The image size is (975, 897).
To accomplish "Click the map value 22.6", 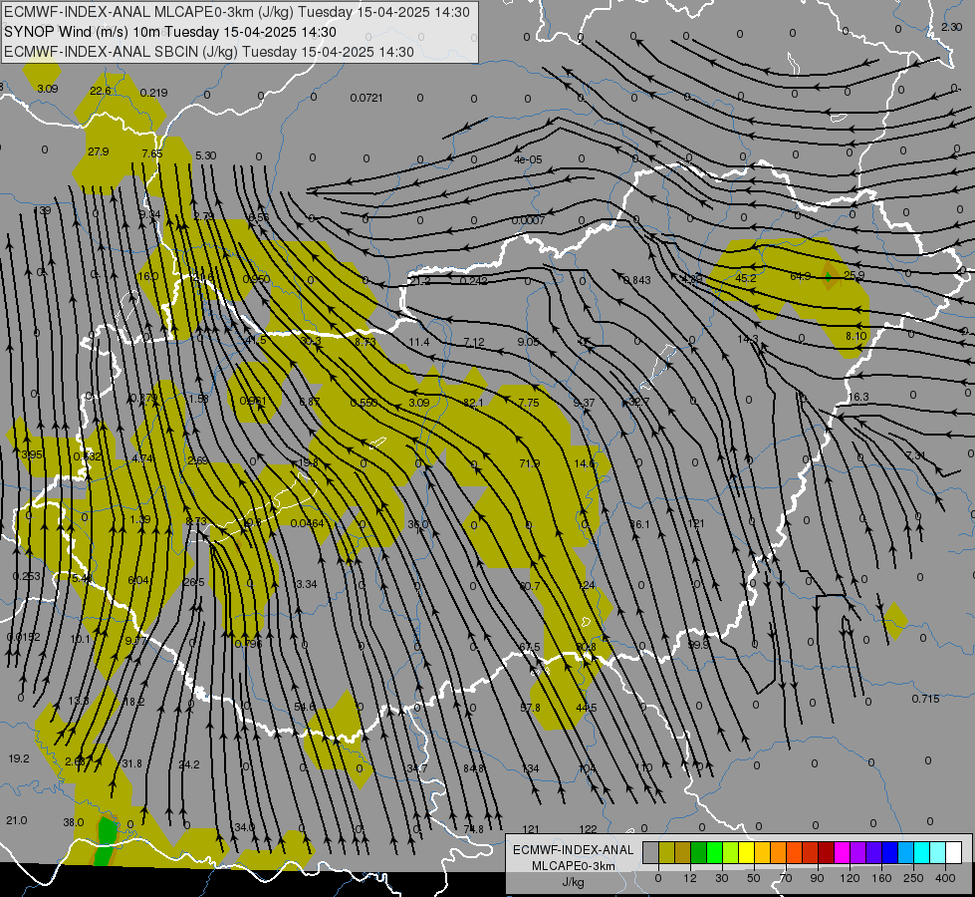I will pos(101,91).
